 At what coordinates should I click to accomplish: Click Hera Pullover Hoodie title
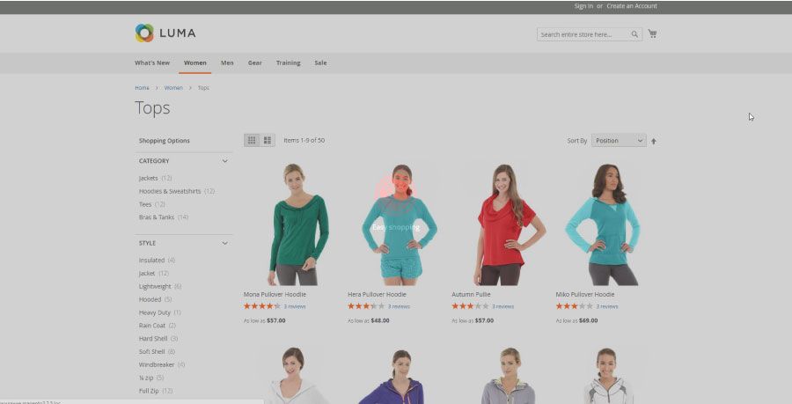tap(377, 294)
